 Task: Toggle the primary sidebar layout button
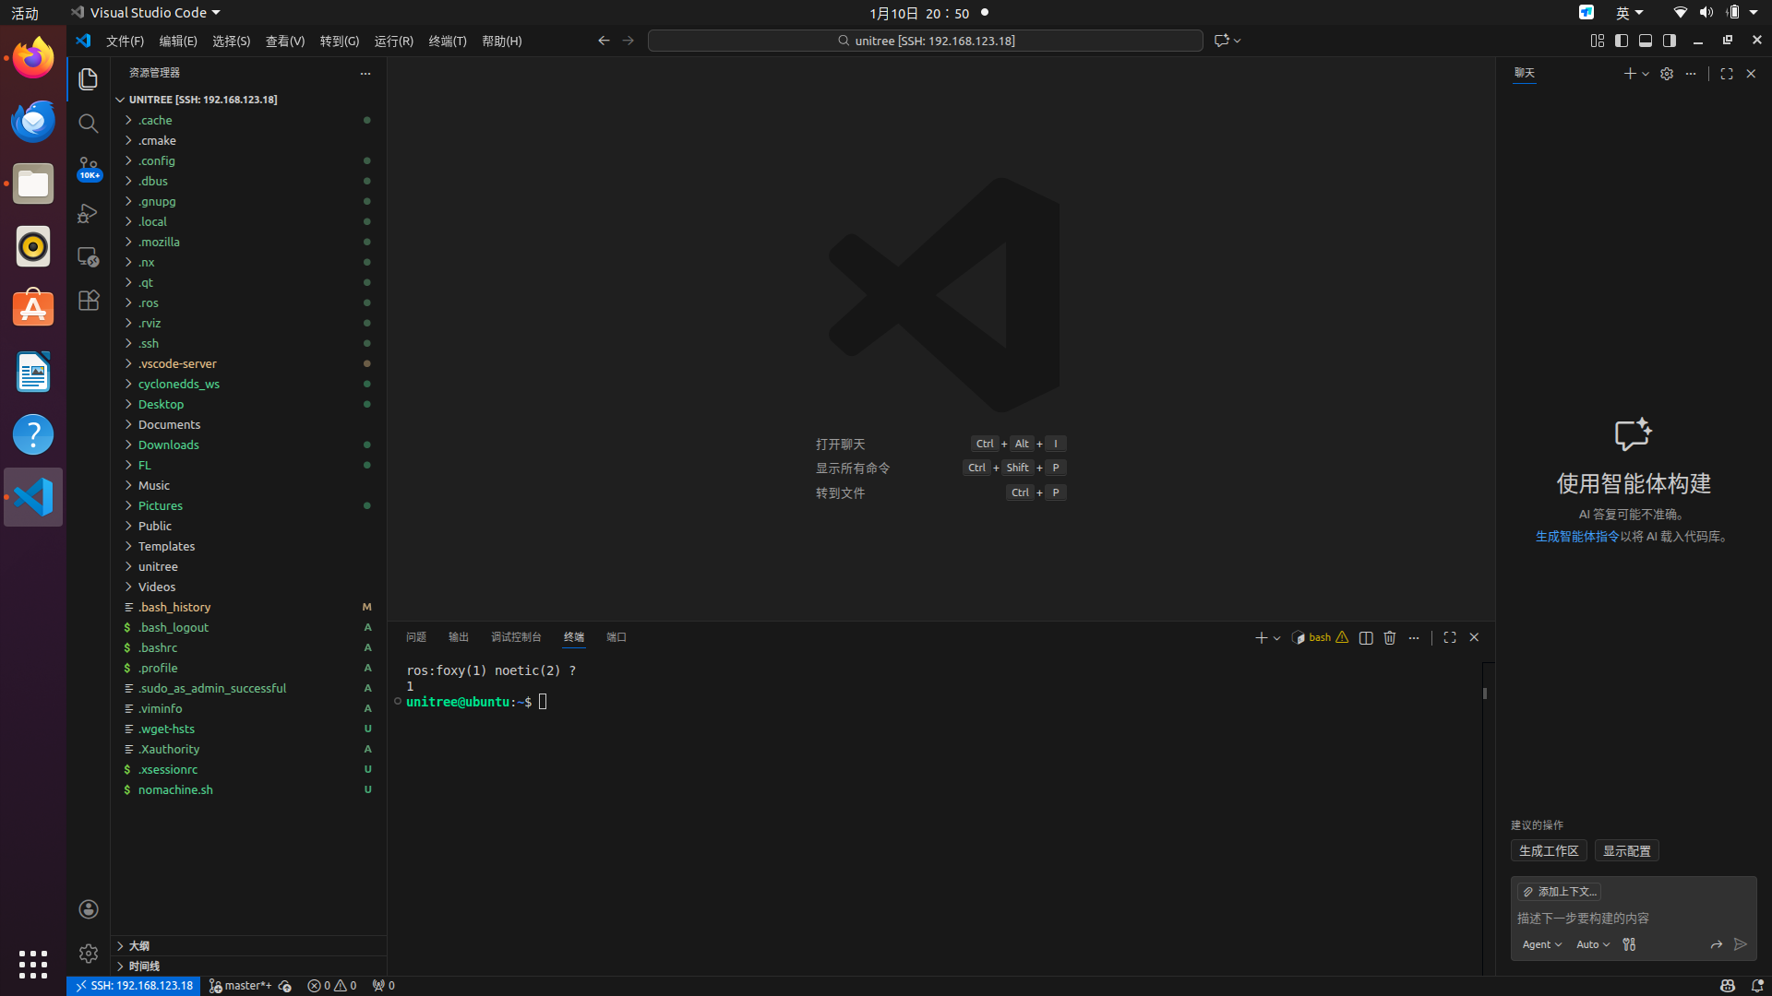pyautogui.click(x=1622, y=41)
